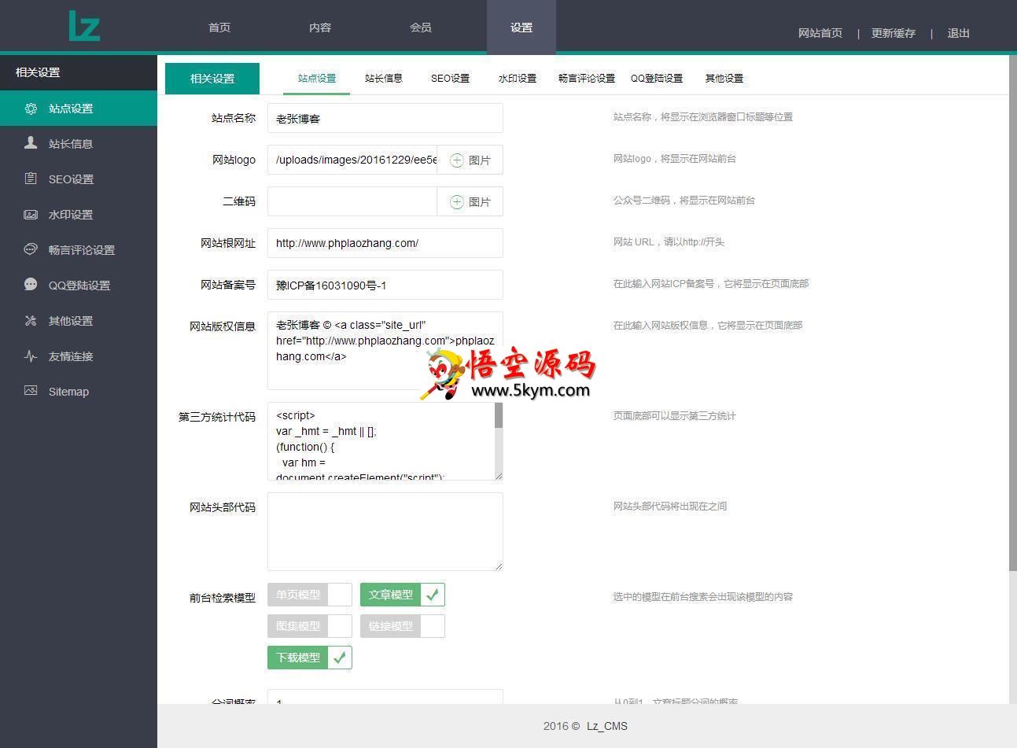Click the green 相关设置 header button
Viewport: 1017px width, 748px height.
coord(212,79)
